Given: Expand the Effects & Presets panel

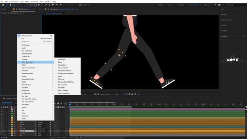Looking at the screenshot, I should [x=226, y=20].
